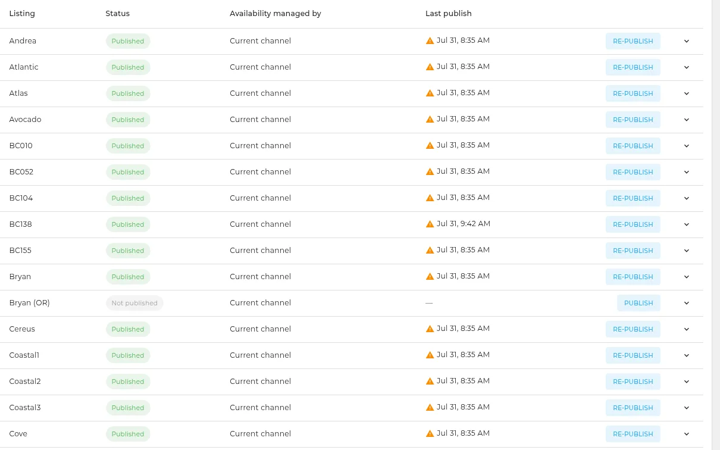
Task: Click the warning icon for the Cereus listing
Action: coord(430,329)
